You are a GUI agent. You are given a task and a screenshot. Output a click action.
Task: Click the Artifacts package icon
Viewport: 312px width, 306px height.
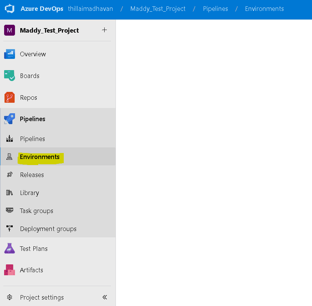9,270
